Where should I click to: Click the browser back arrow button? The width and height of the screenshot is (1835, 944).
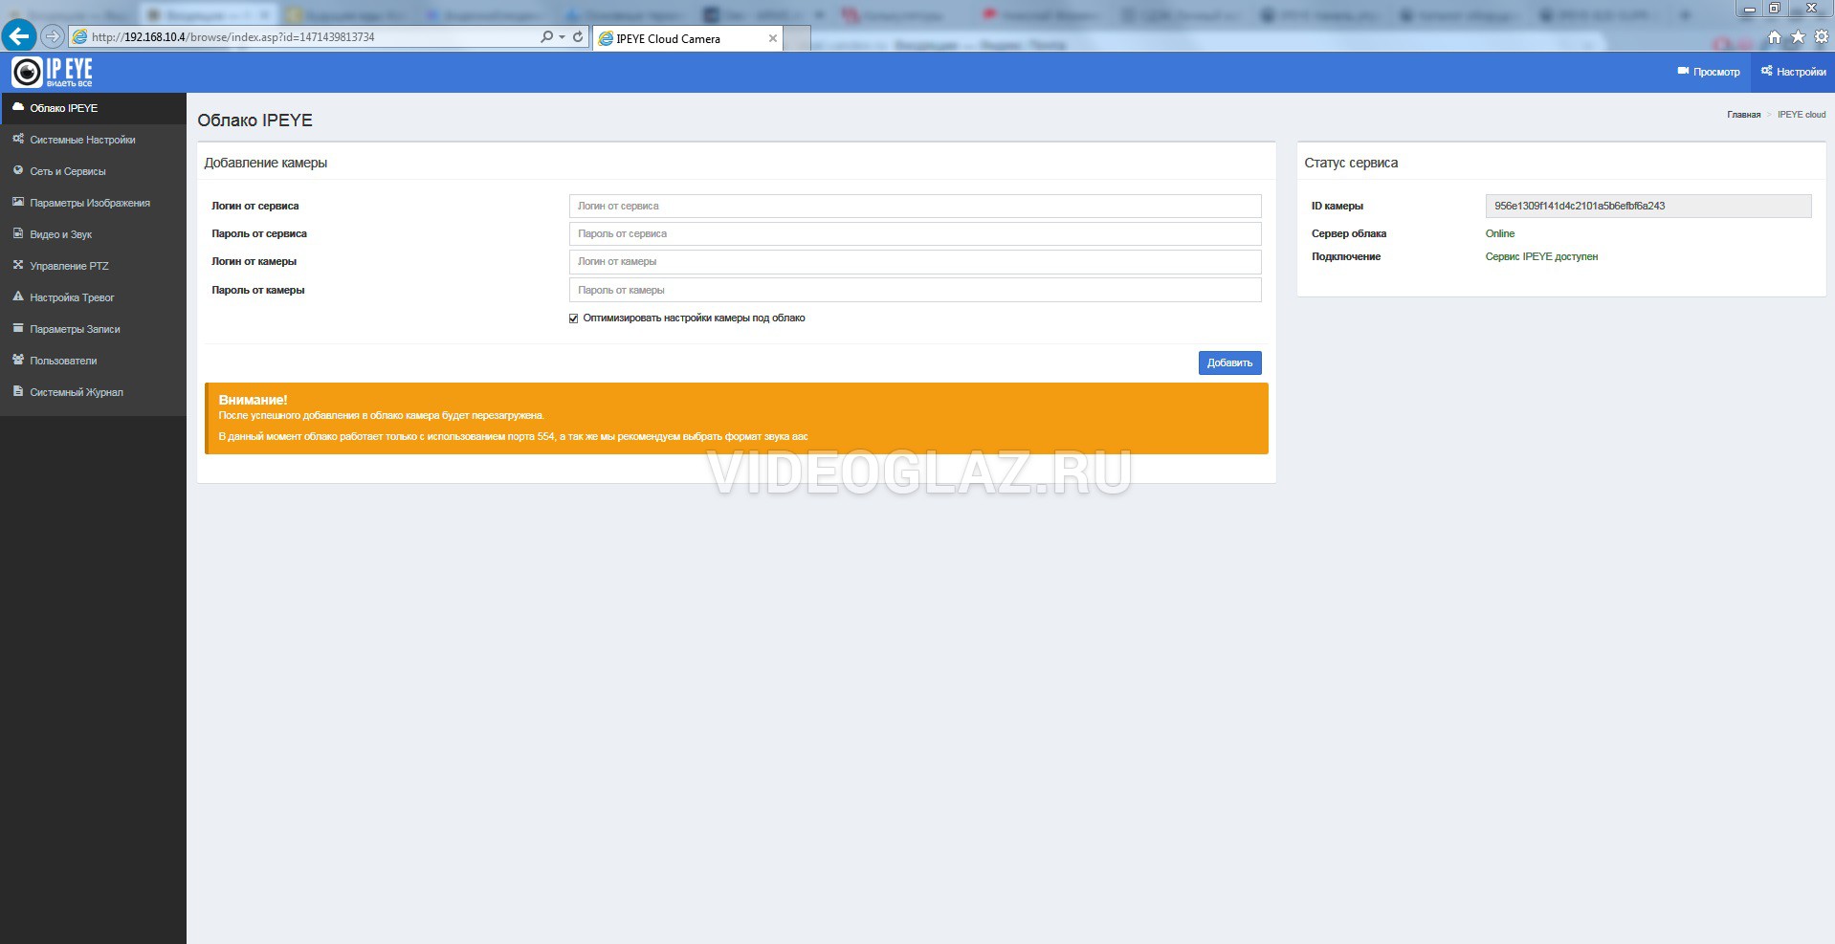click(x=19, y=36)
